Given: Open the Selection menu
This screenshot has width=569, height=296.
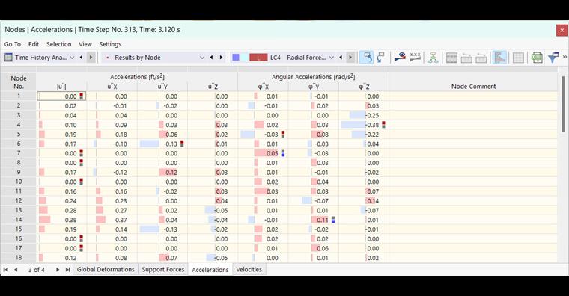Looking at the screenshot, I should 59,44.
